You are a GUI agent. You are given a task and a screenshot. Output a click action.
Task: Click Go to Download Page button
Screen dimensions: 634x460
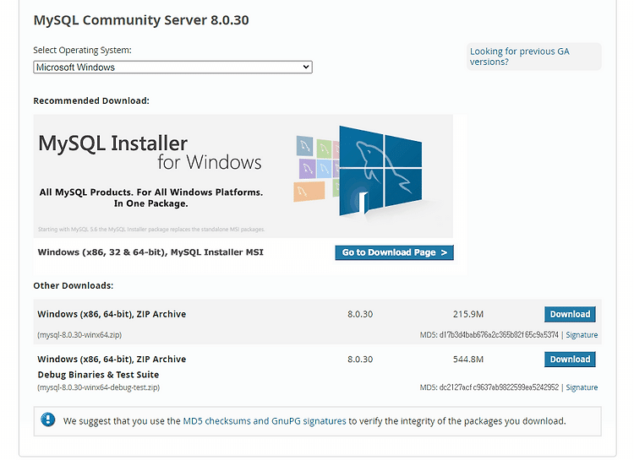click(394, 252)
